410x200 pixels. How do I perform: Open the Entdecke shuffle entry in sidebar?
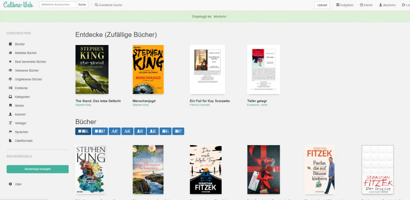tap(18, 88)
